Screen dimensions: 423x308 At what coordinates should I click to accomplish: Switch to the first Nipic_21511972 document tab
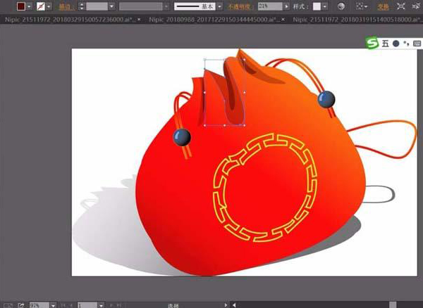67,20
